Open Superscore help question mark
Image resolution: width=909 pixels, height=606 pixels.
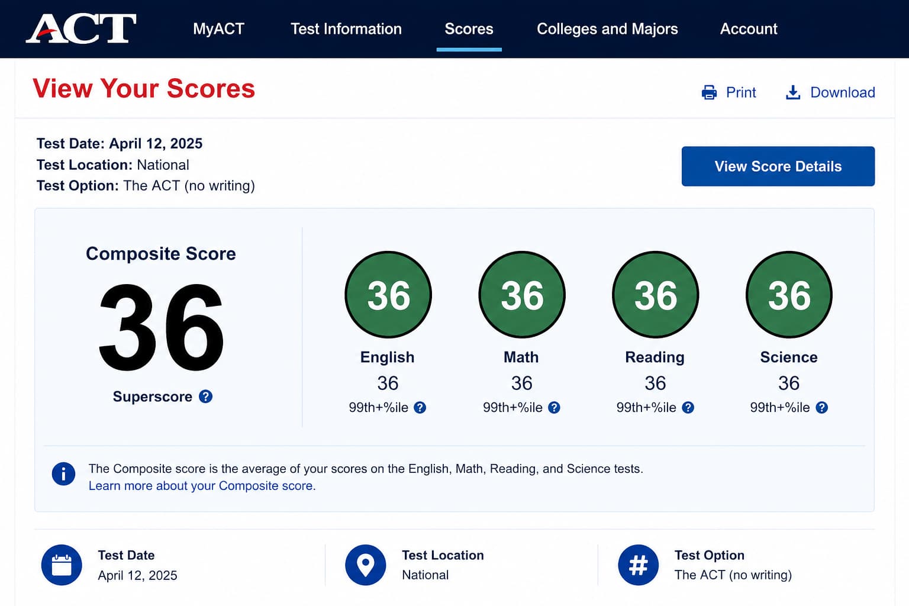coord(205,397)
